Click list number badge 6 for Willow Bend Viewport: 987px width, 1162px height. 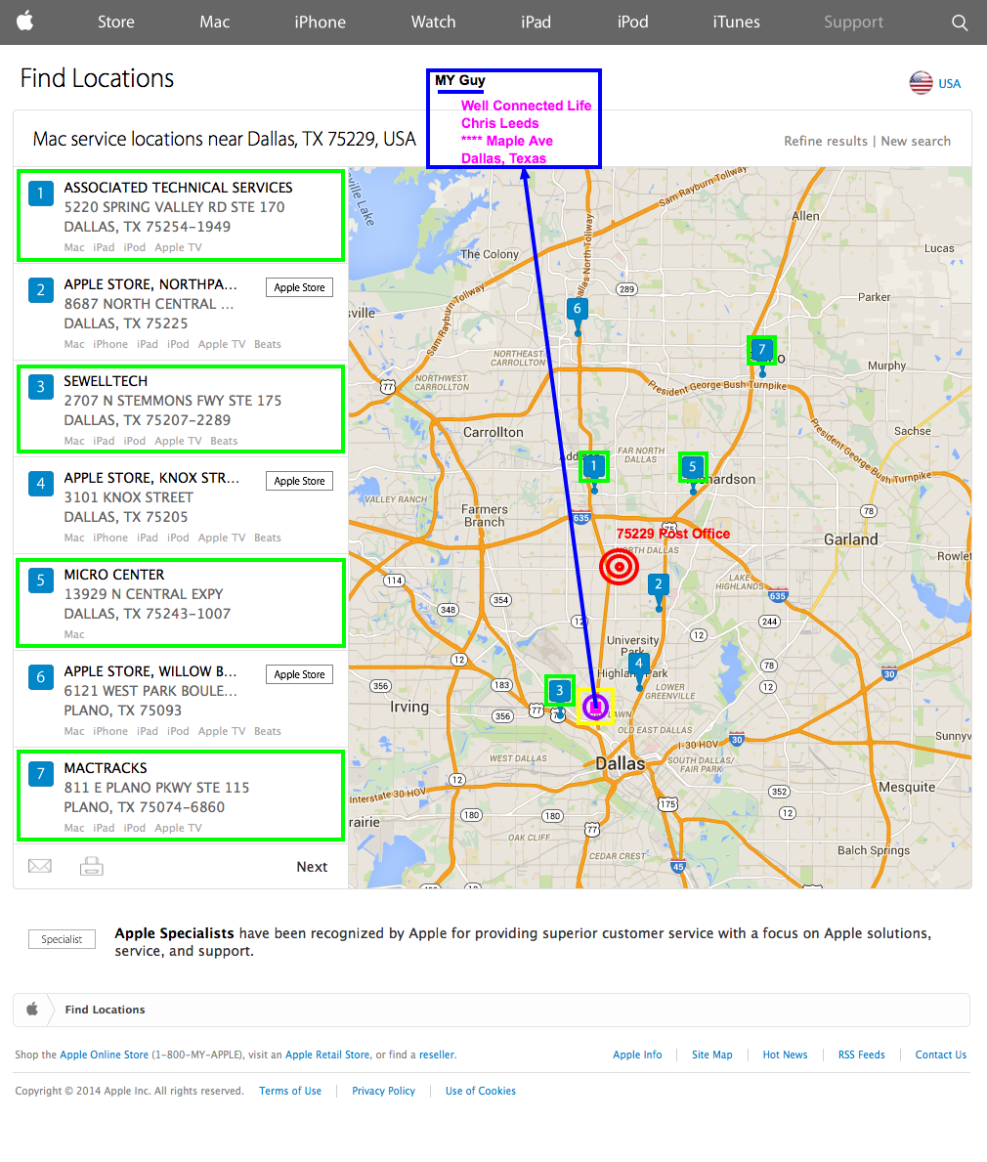point(41,677)
